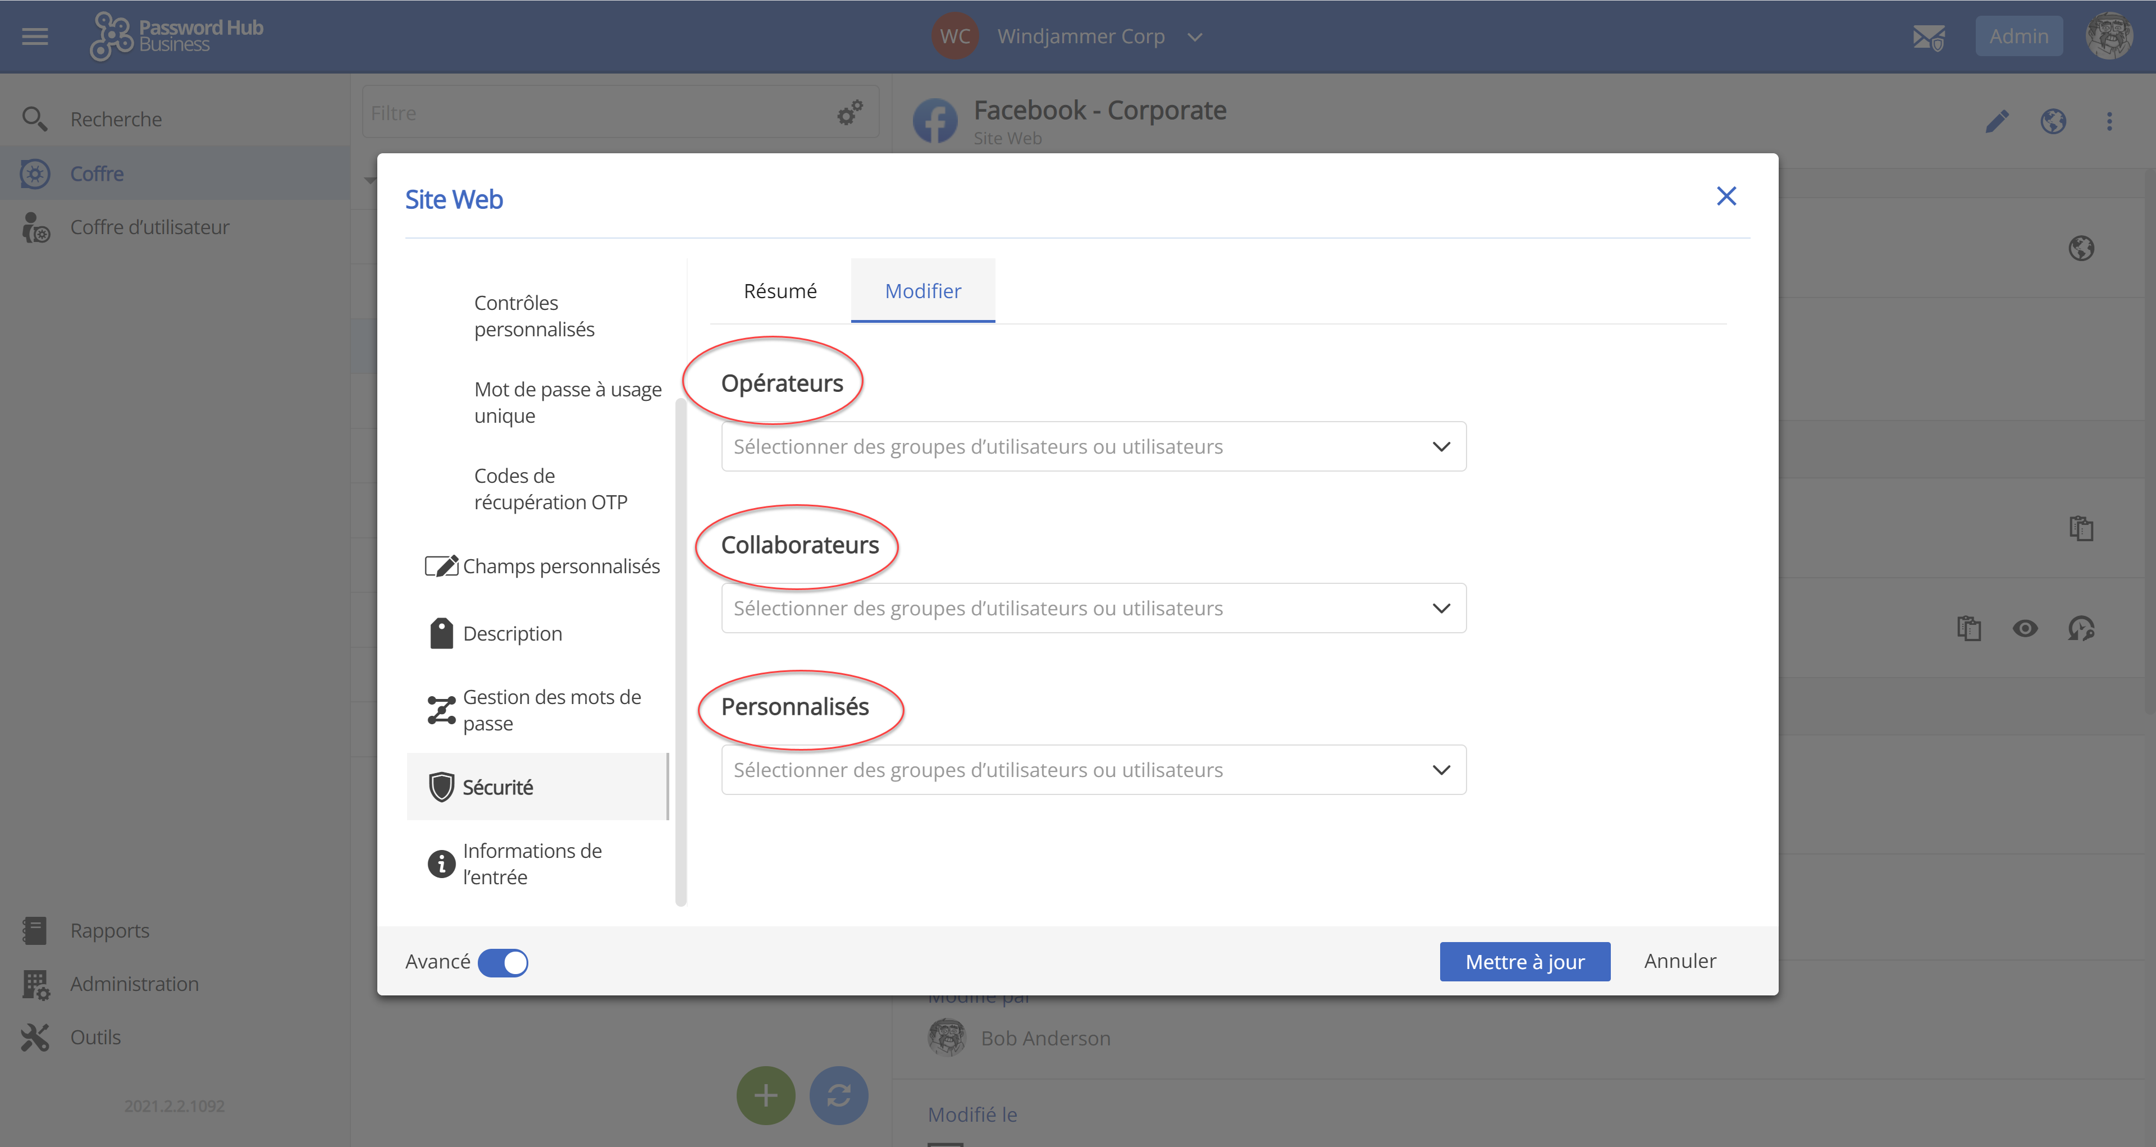Reveal password with the eye icon

pos(2025,628)
